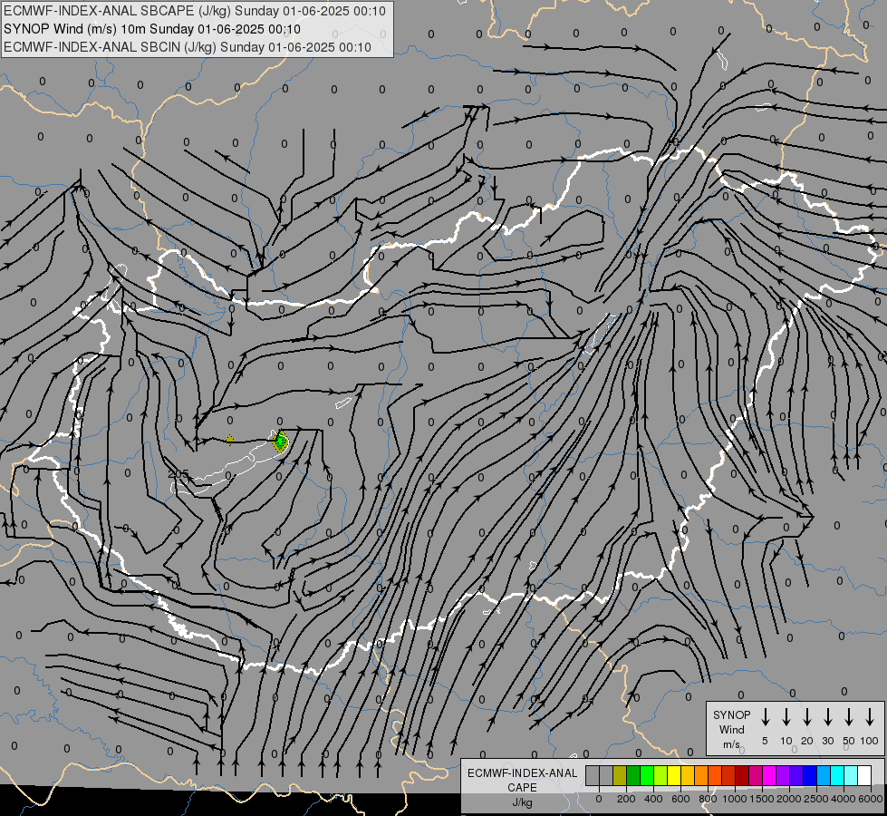This screenshot has height=816, width=887.
Task: Pick the white swatch in CAPE scale
Action: pyautogui.click(x=864, y=775)
